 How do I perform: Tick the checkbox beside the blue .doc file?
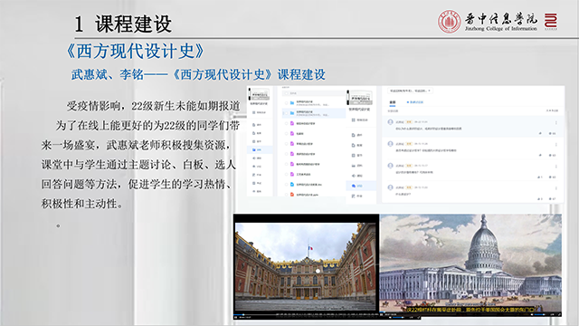pyautogui.click(x=286, y=185)
